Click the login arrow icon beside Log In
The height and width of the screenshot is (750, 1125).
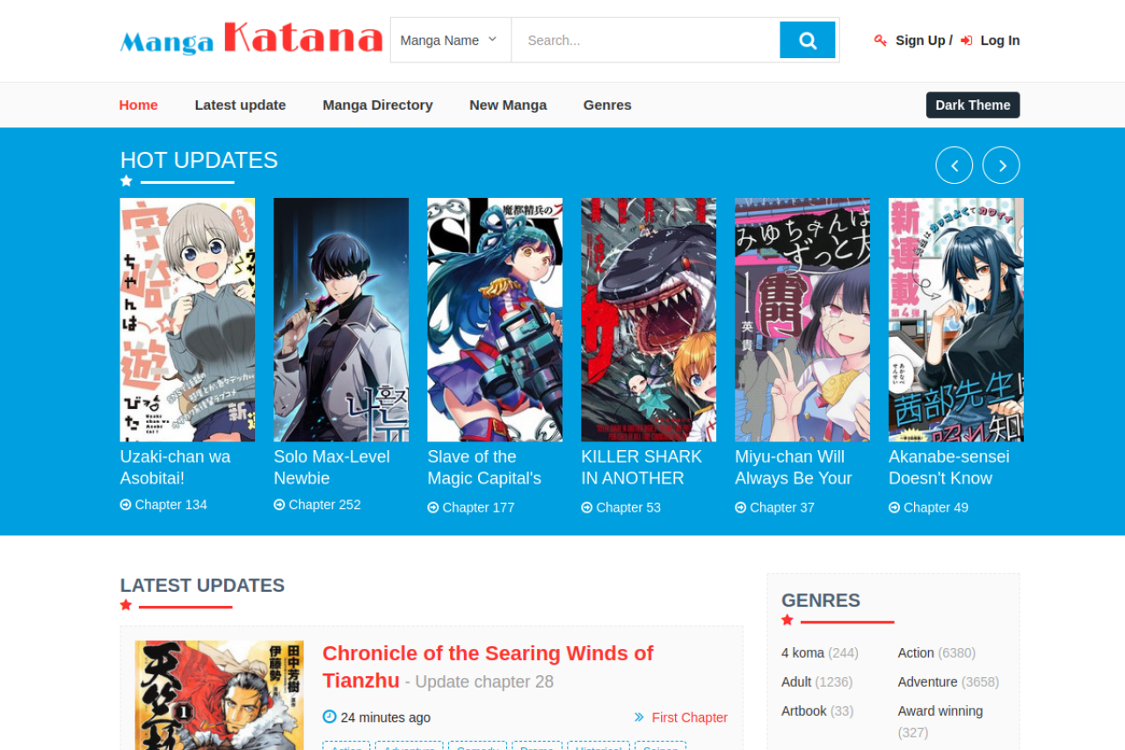pyautogui.click(x=966, y=40)
